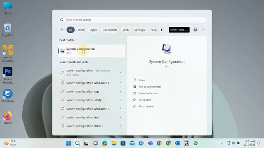Open File Explorer from taskbar
Viewport: 264px width, 148px height.
tap(114, 143)
